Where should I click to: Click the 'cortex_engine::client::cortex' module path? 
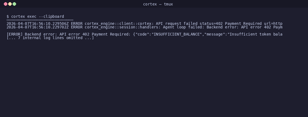(x=118, y=24)
